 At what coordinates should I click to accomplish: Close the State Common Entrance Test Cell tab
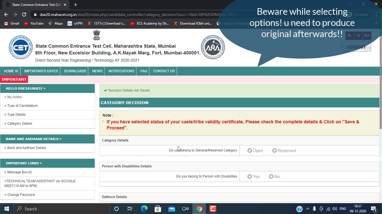coord(65,5)
